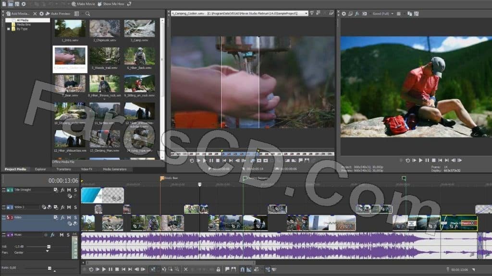
Task: Mute the Title Straight track
Action: click(69, 190)
